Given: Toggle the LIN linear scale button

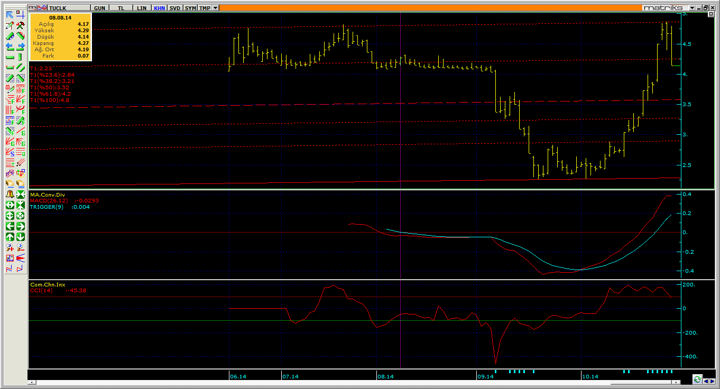Looking at the screenshot, I should point(141,8).
